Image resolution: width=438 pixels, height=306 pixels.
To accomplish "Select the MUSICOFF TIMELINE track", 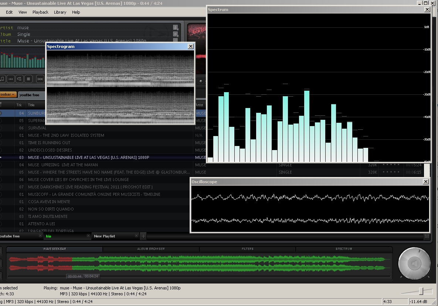I will [x=95, y=194].
